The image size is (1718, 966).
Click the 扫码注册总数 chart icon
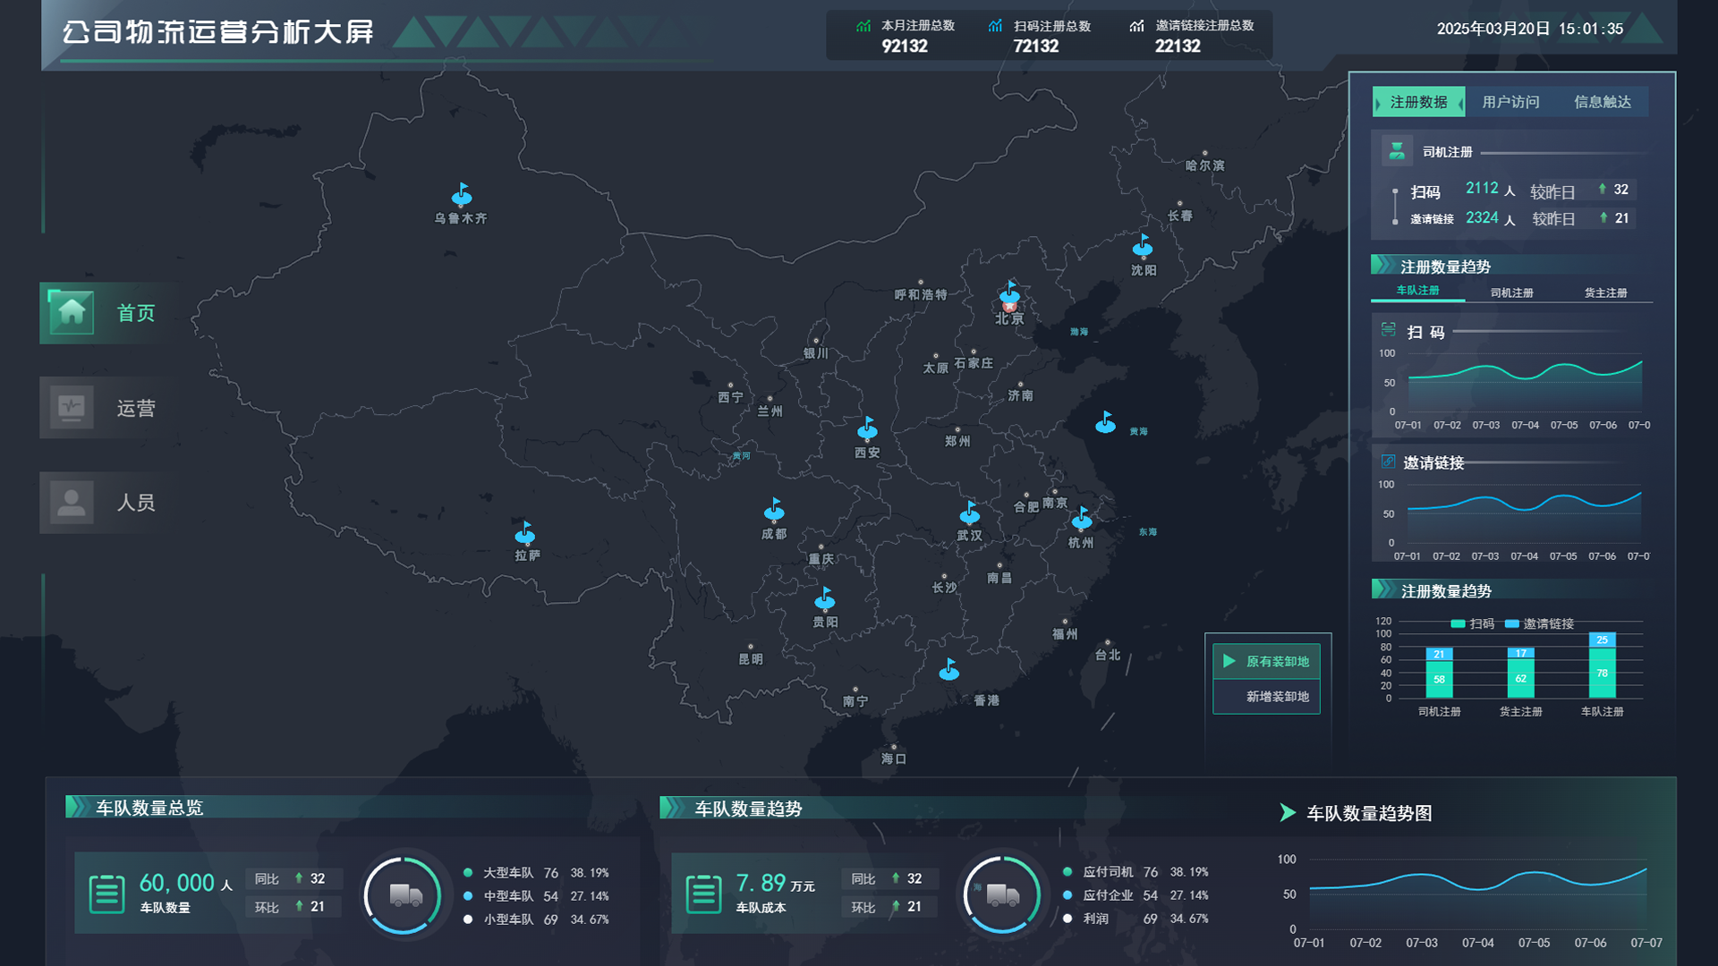click(995, 26)
